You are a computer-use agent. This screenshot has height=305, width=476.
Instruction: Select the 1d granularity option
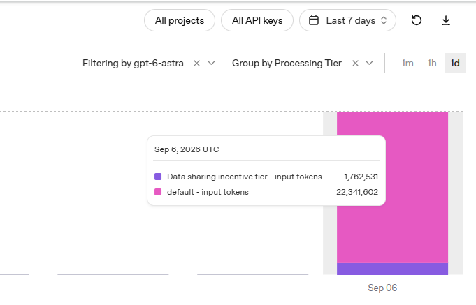(x=455, y=63)
